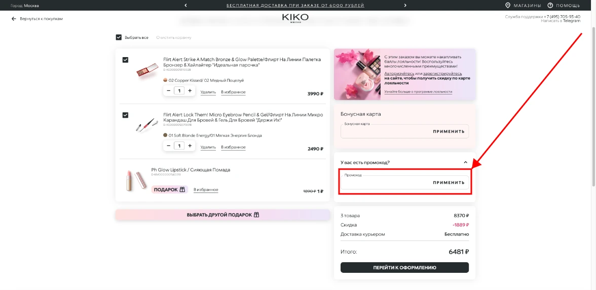Click the gift icon on ПОДАРОК badge

[x=182, y=189]
